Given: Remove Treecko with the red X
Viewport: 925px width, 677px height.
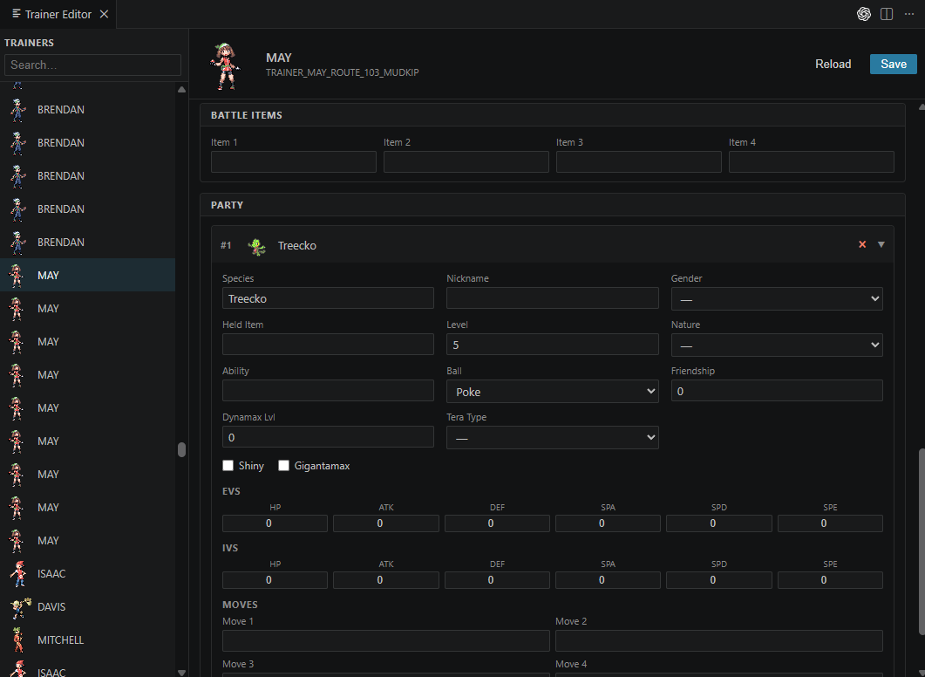Looking at the screenshot, I should point(862,244).
